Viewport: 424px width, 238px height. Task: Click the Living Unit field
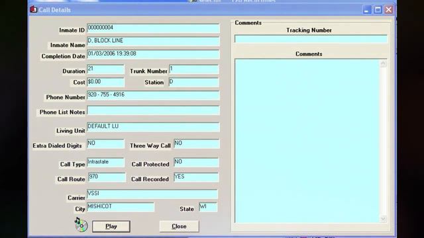(153, 127)
